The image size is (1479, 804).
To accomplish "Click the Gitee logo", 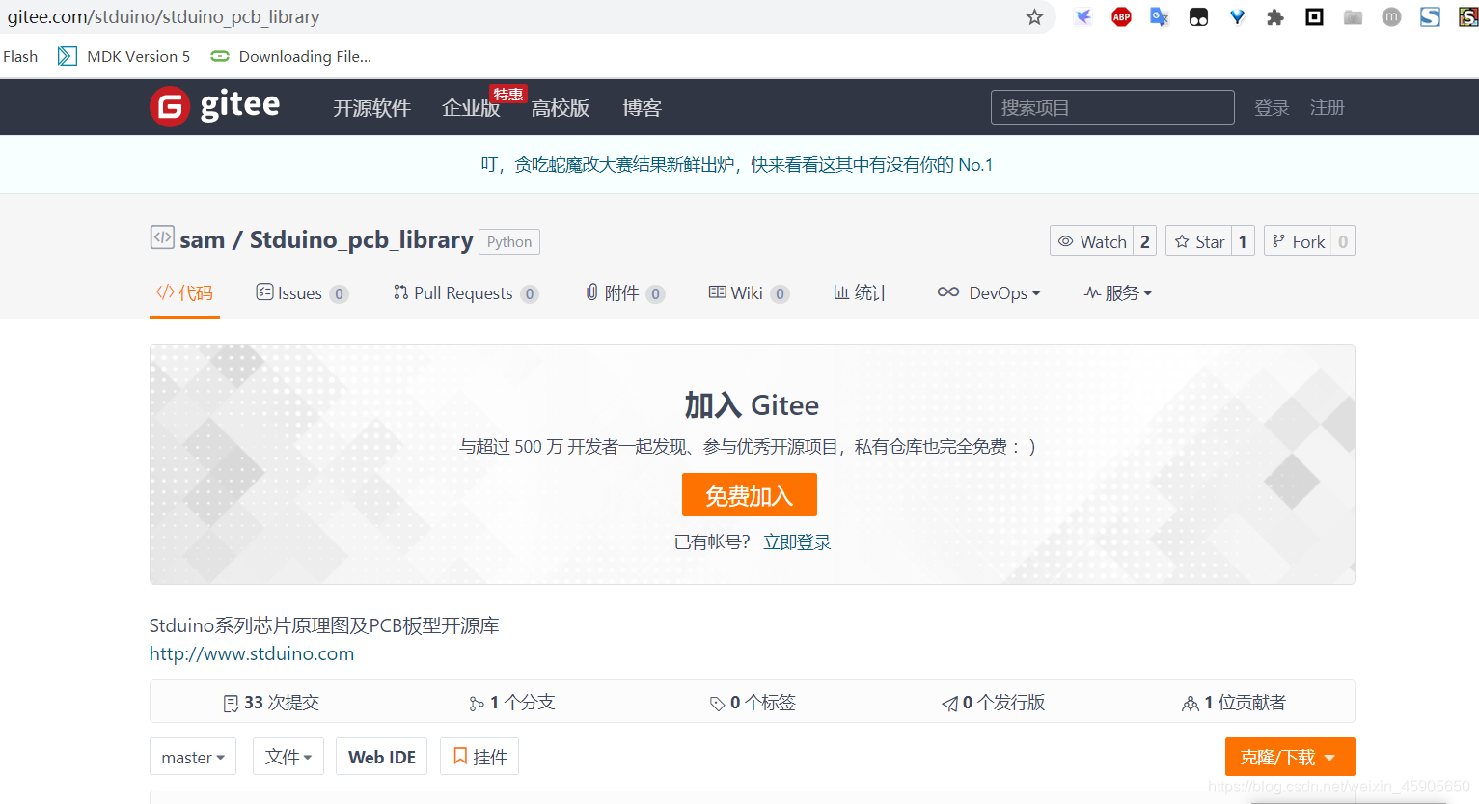I will coord(215,106).
